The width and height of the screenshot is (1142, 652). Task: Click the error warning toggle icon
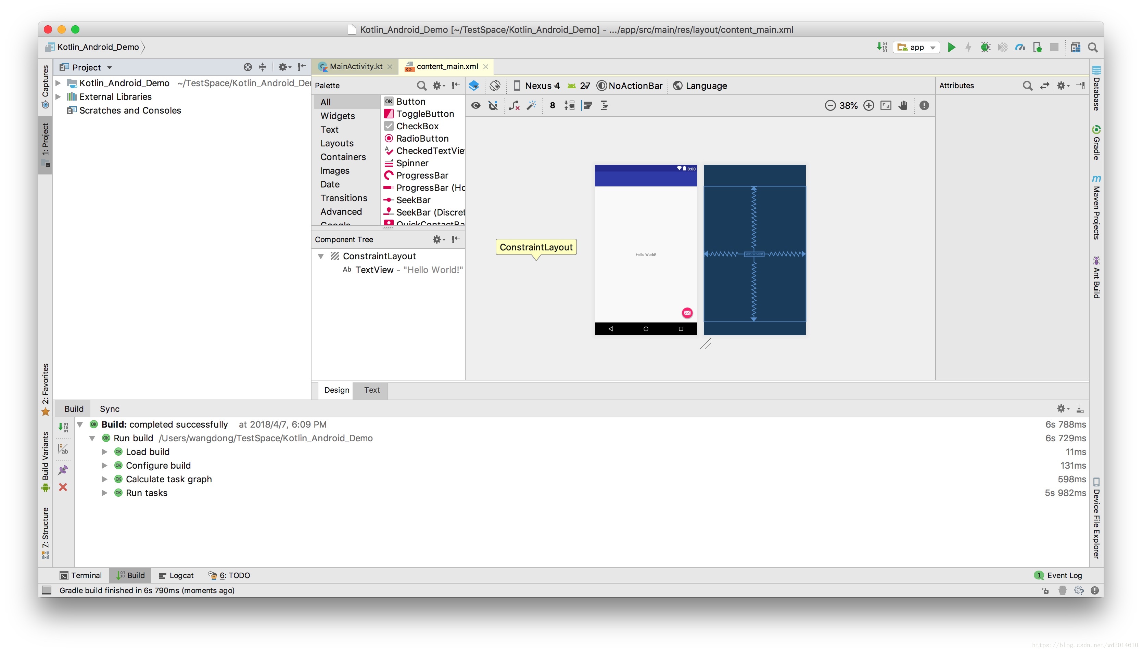(925, 106)
